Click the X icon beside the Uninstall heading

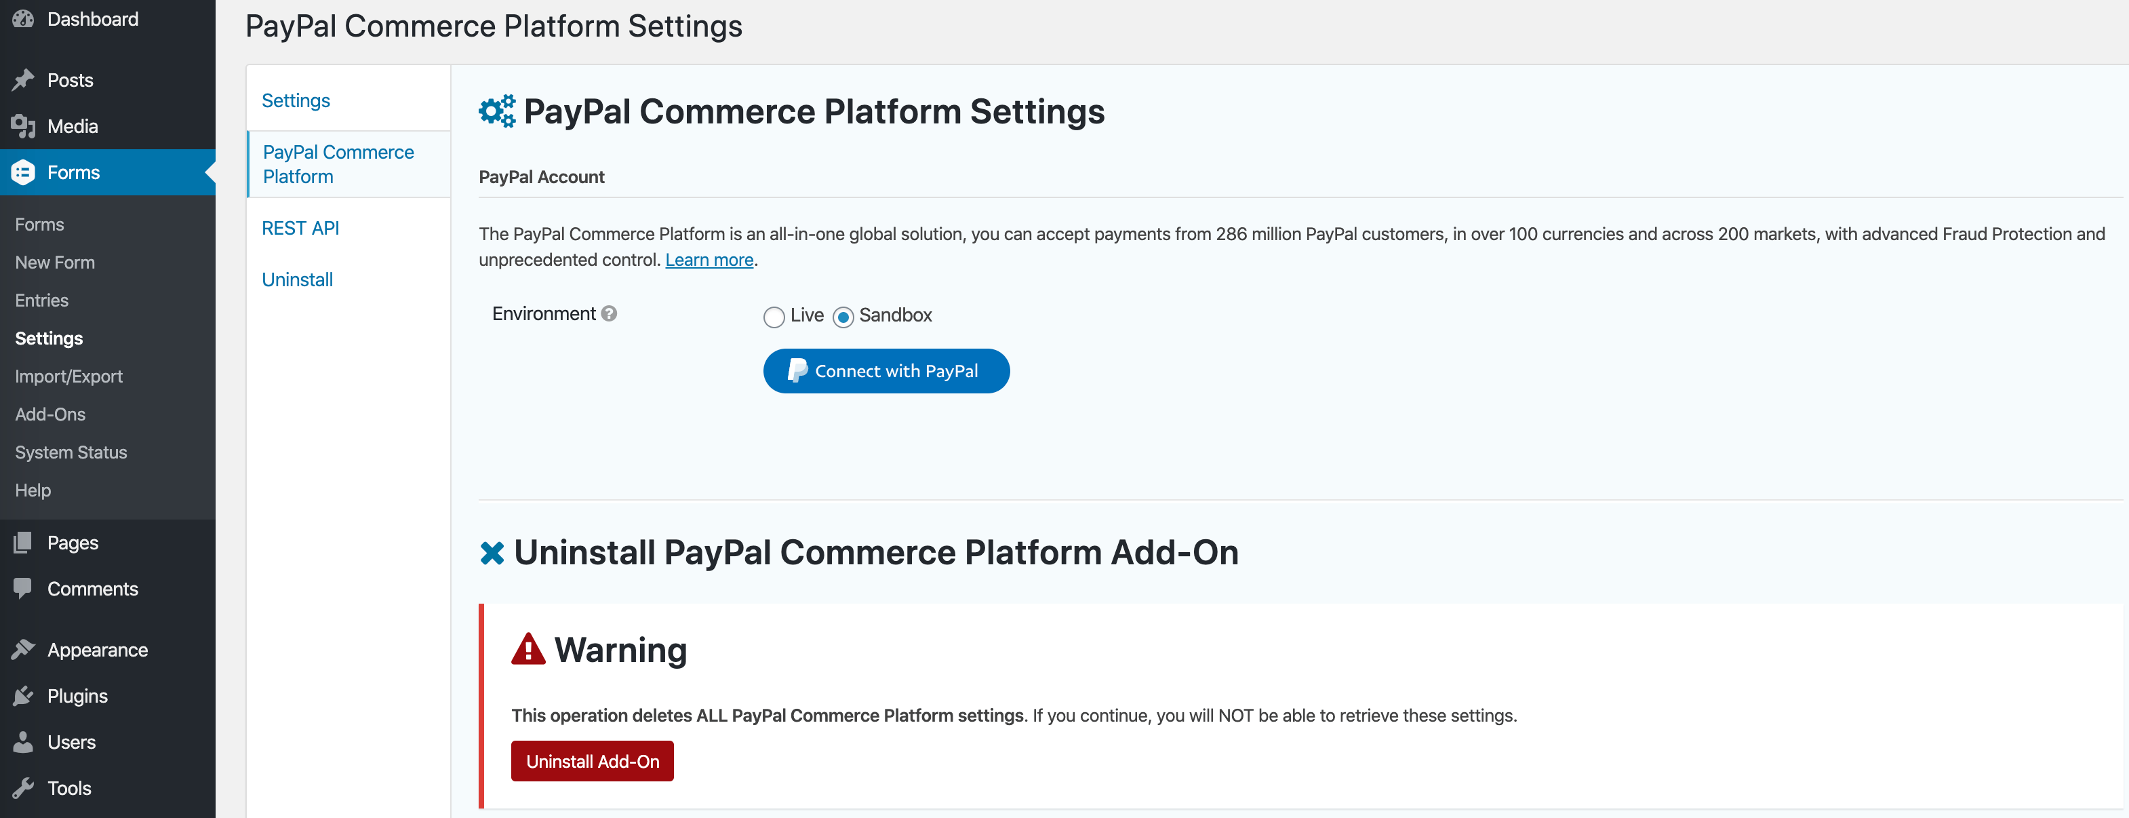[x=492, y=553]
